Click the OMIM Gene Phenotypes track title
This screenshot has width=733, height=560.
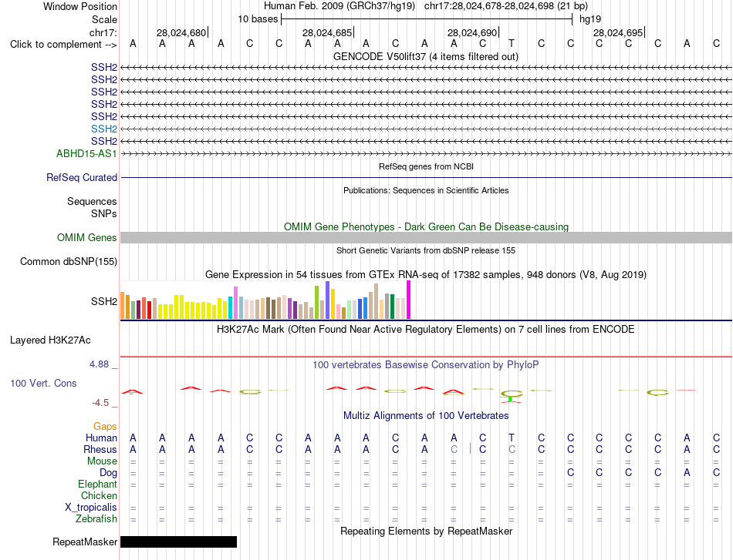coord(426,226)
